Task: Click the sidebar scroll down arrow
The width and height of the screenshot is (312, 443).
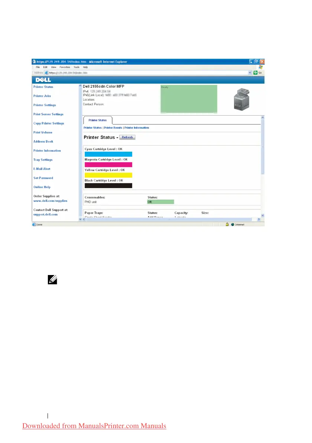Action: [80, 219]
